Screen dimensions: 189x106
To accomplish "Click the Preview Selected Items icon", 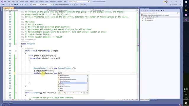I will click(x=164, y=11).
